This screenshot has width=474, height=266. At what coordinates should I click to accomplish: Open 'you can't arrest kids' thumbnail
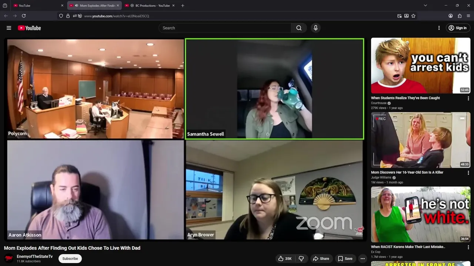coord(421,65)
